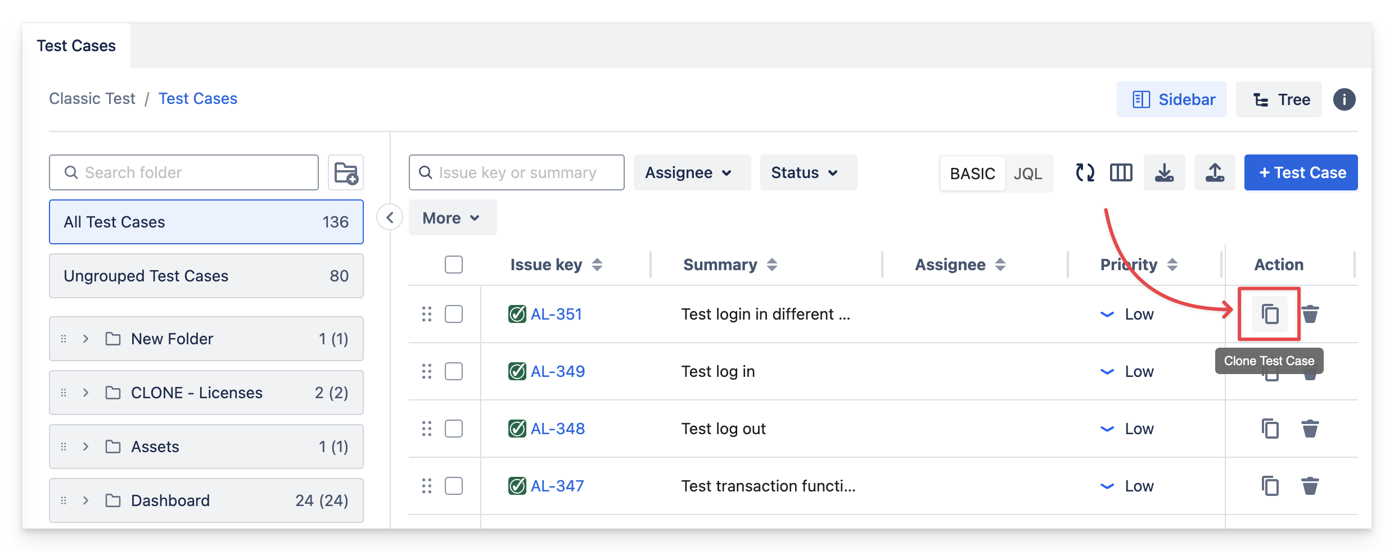Screen dimensions: 1394x551
Task: Focus the Issue key or summary search field
Action: 517,173
